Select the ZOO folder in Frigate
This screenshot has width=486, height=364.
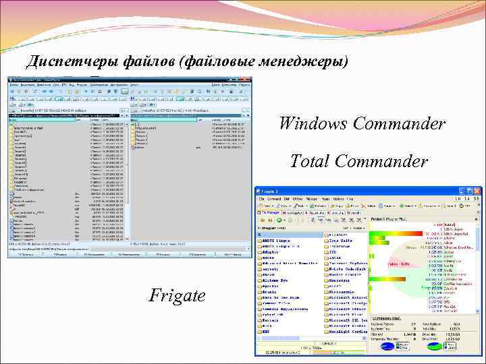(330, 252)
